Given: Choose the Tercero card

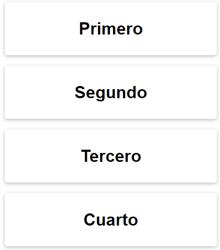Looking at the screenshot, I should pyautogui.click(x=111, y=156).
